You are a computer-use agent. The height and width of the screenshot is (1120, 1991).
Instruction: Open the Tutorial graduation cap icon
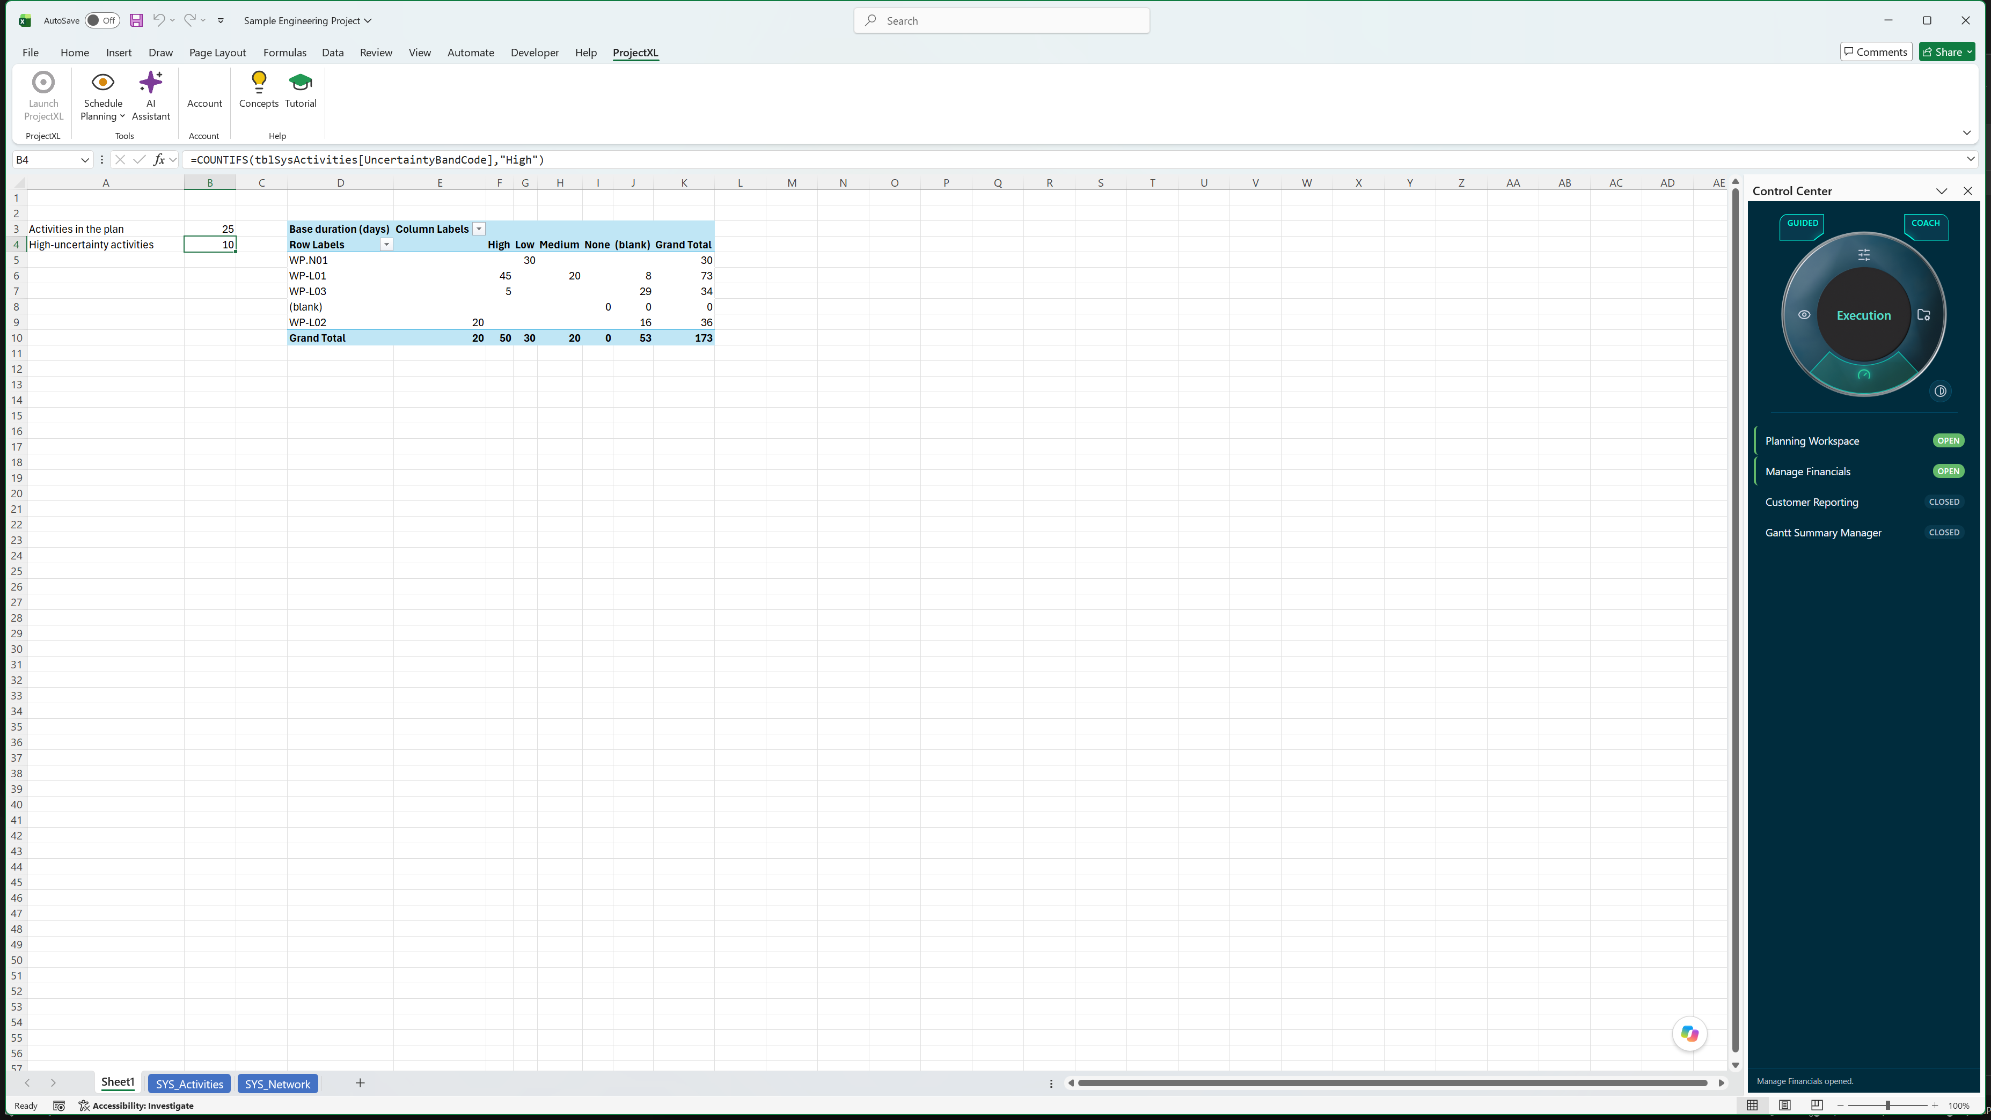(301, 90)
